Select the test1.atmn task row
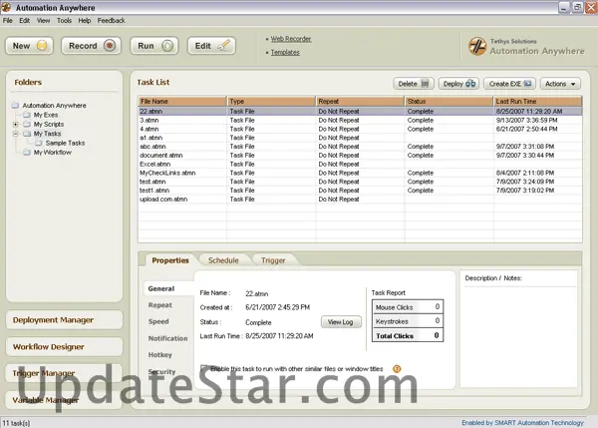This screenshot has height=428, width=598. click(x=360, y=191)
